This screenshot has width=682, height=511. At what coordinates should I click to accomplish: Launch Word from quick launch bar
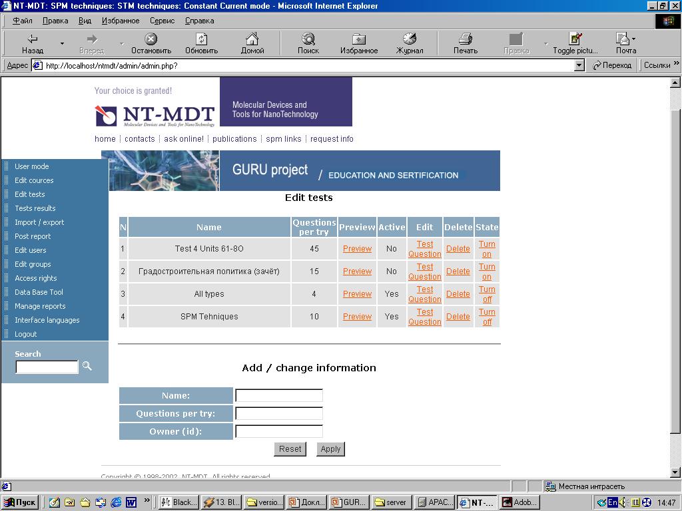click(x=131, y=502)
